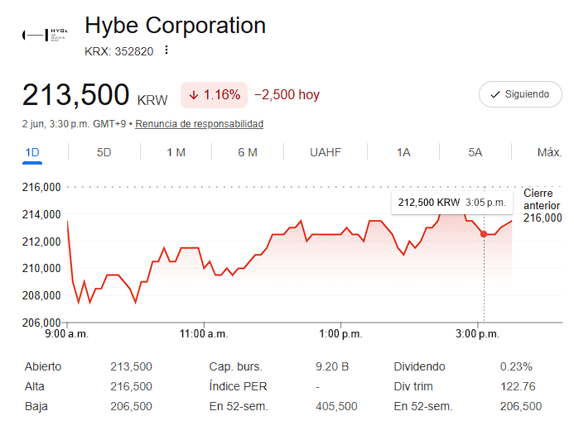Click the −2,500 hoy change text
The image size is (574, 440).
[x=287, y=94]
